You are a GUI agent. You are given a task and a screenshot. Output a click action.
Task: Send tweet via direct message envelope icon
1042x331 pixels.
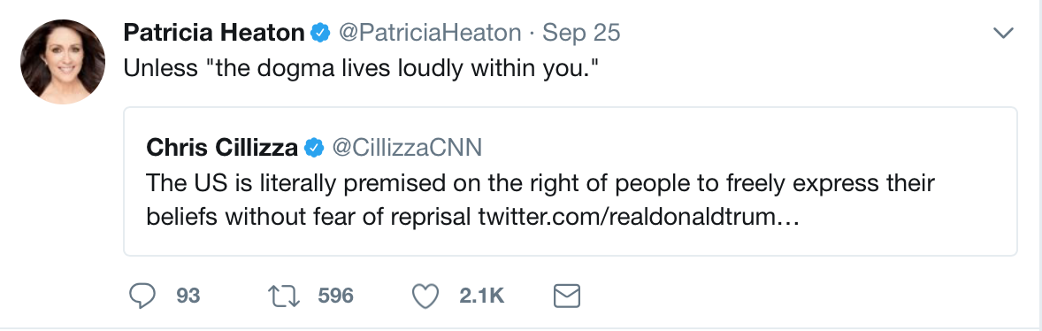pos(567,296)
